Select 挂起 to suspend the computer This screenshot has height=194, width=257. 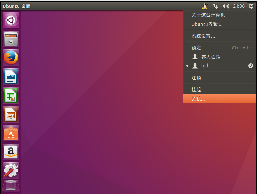pos(220,89)
